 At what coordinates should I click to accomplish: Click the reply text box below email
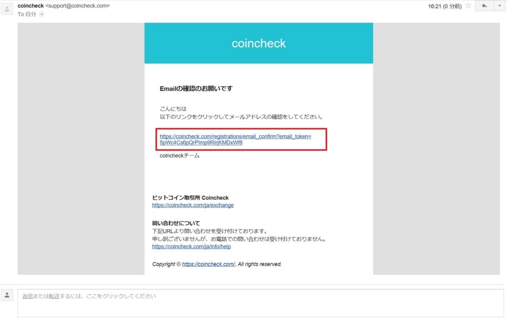tap(260, 303)
